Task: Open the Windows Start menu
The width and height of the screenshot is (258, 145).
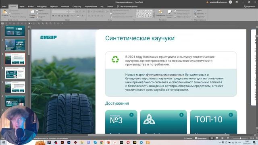Action: tap(4, 142)
